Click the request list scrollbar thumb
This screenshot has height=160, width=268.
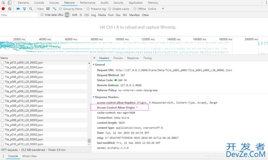pyautogui.click(x=89, y=140)
